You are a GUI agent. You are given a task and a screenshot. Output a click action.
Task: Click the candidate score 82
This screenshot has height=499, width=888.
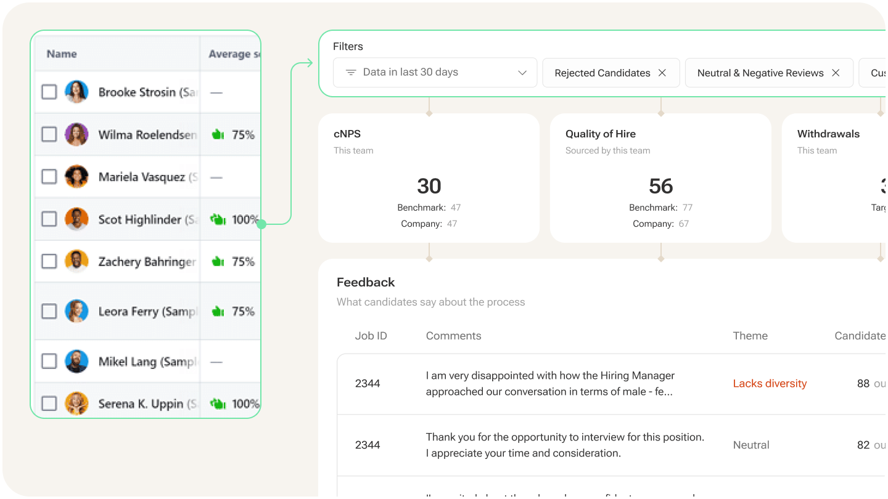click(x=863, y=445)
